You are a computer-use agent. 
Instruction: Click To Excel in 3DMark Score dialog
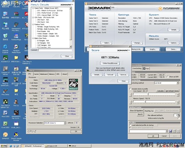pos(110,75)
